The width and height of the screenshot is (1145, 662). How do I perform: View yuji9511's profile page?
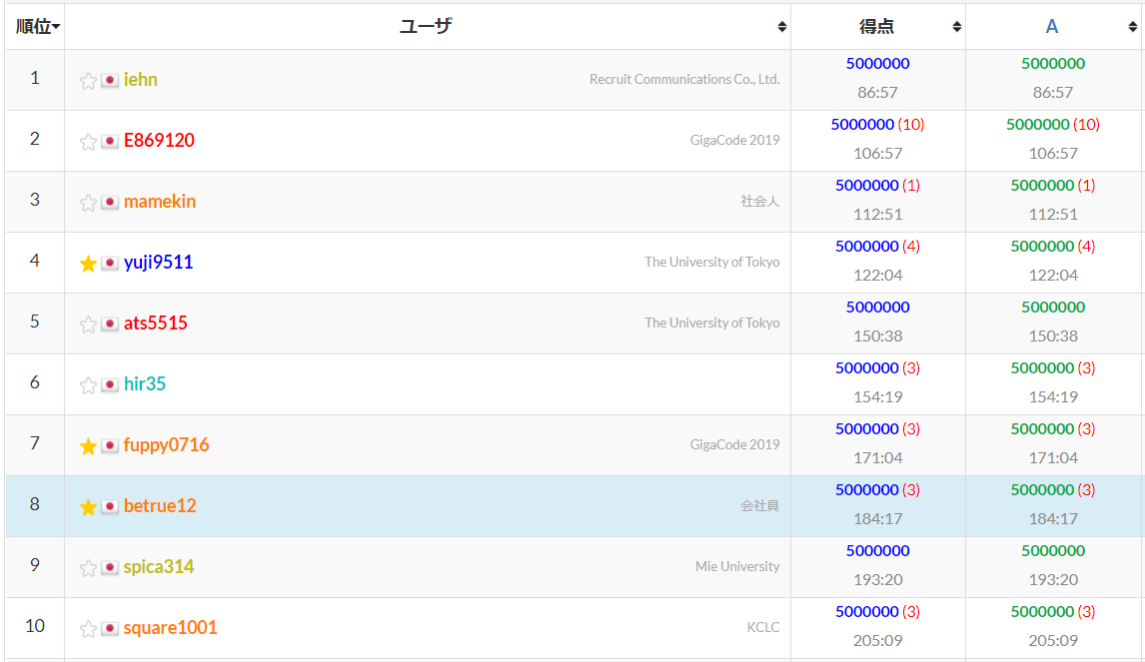tap(159, 262)
